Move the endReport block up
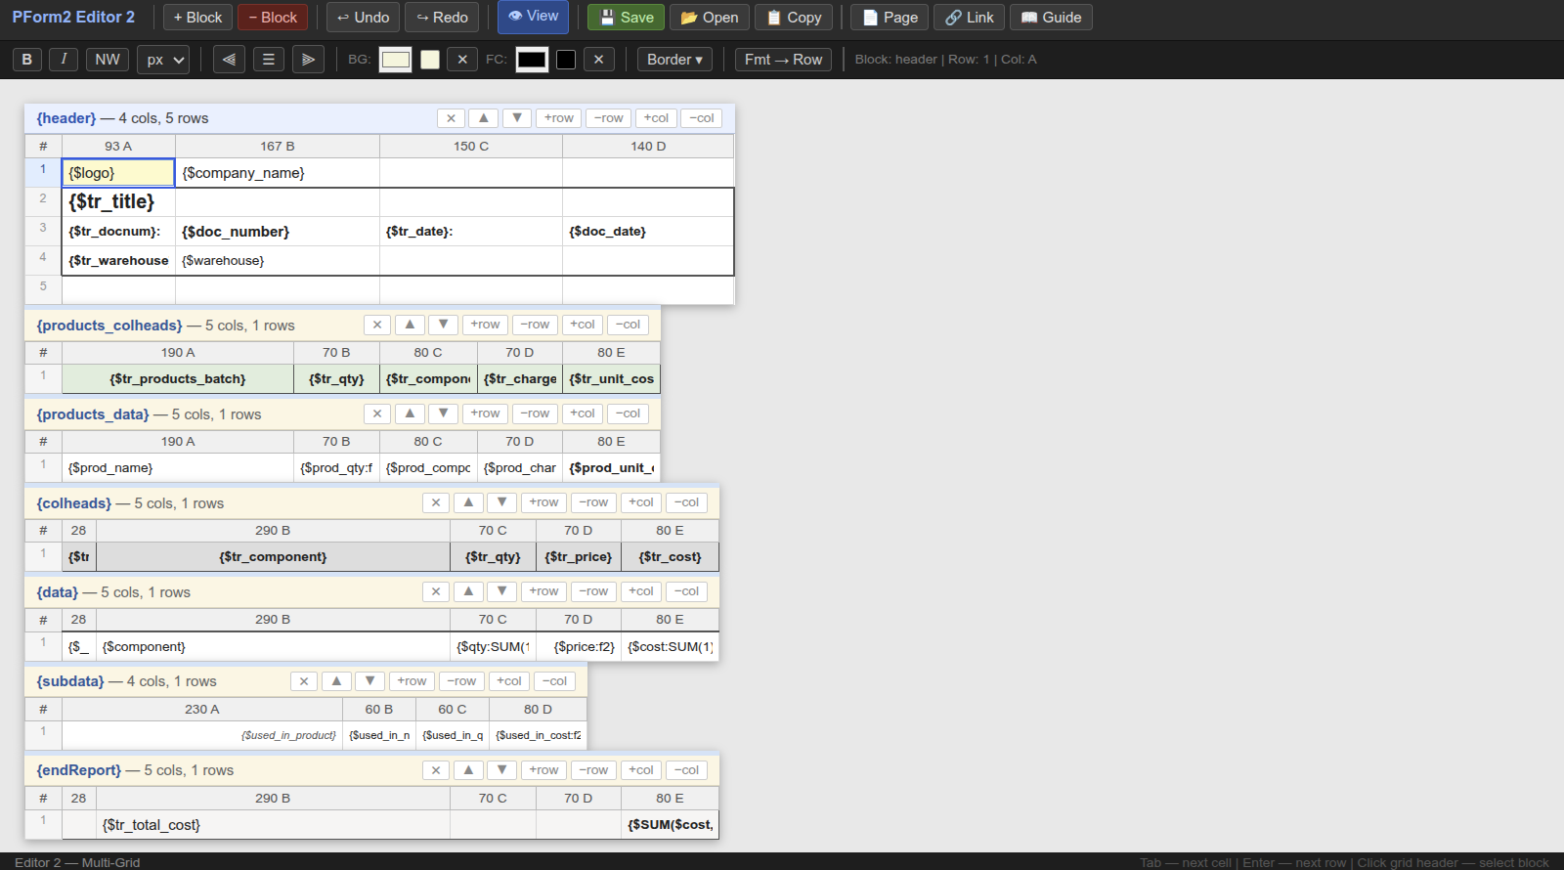1564x870 pixels. 469,770
